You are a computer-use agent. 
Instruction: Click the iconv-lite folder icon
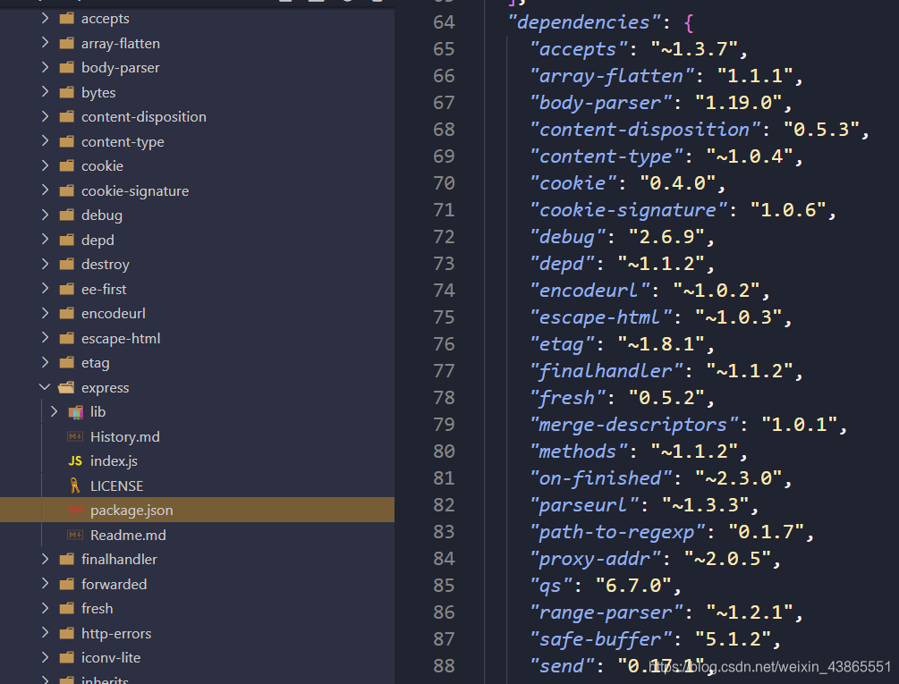point(67,658)
